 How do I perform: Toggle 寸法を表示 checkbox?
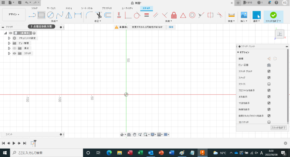pyautogui.click(x=269, y=103)
